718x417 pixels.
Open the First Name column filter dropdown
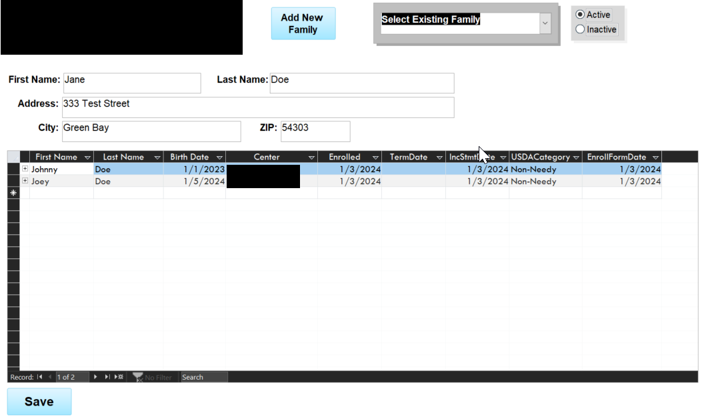point(87,156)
